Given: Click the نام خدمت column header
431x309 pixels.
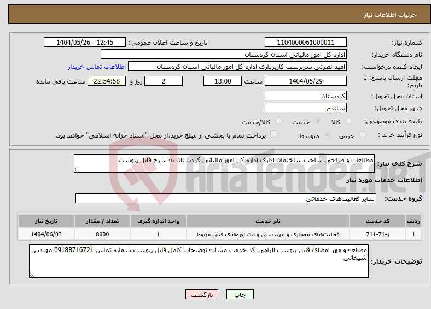Looking at the screenshot, I should click(268, 221).
